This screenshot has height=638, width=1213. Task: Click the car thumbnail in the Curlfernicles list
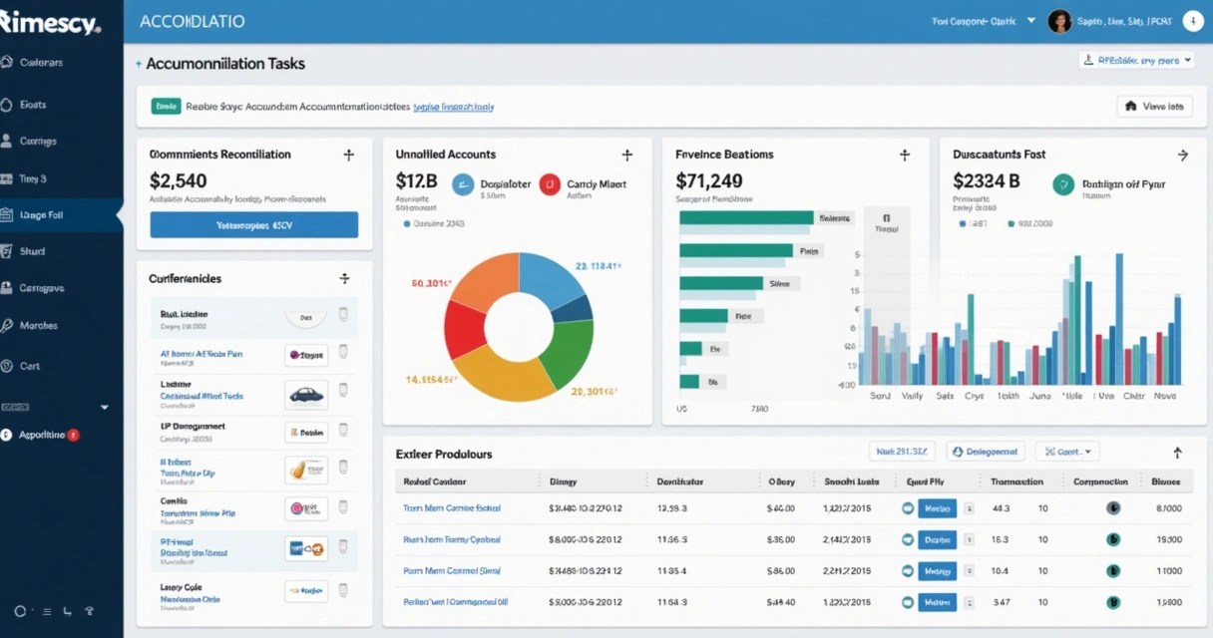point(306,395)
